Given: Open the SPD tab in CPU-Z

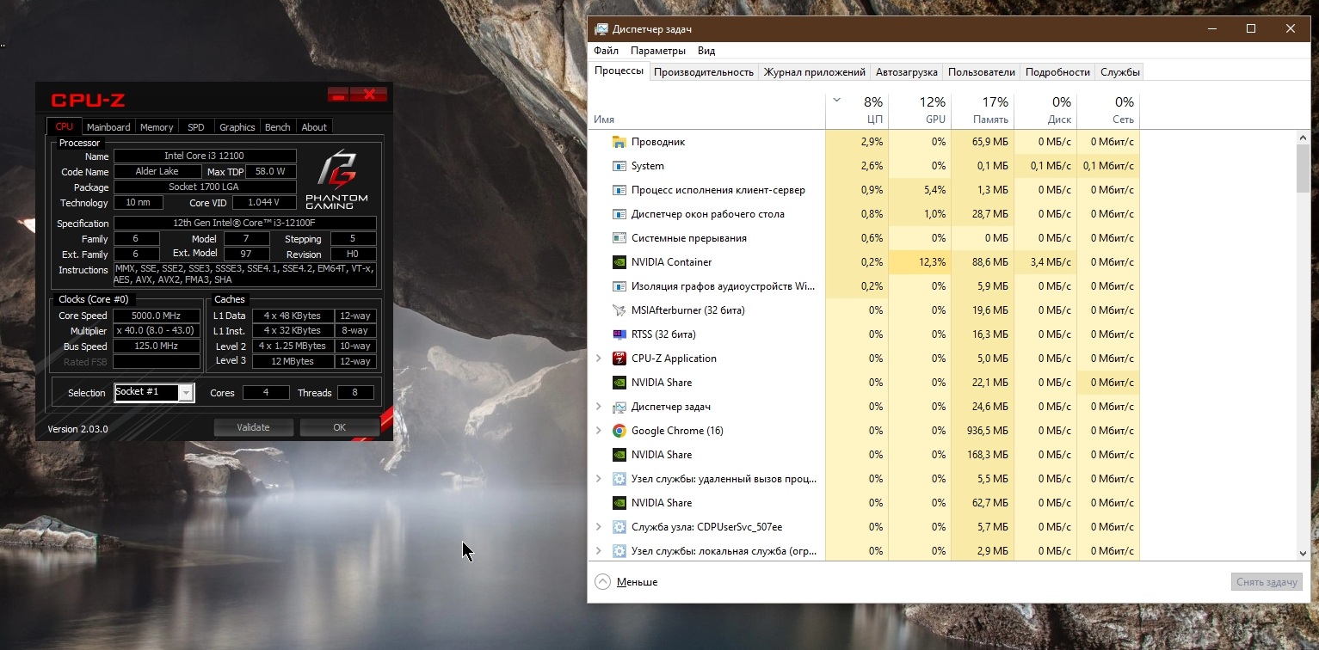Looking at the screenshot, I should coord(196,127).
